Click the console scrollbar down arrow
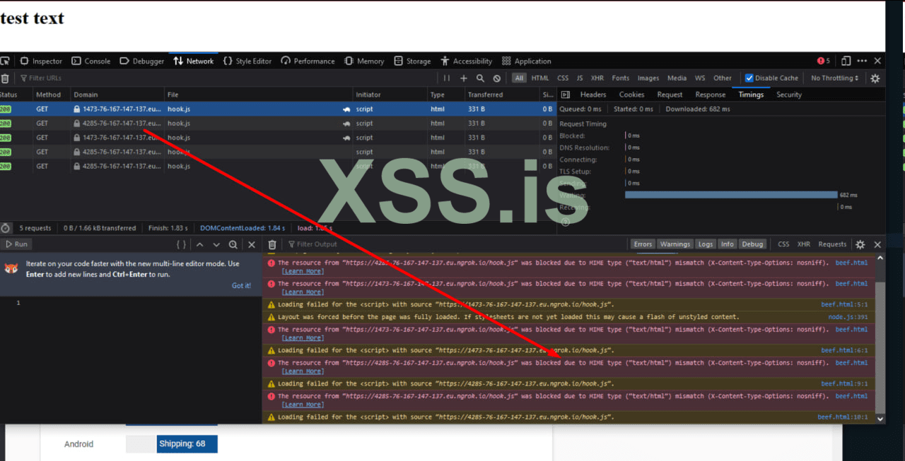Screen dimensions: 905x461 tap(880, 419)
